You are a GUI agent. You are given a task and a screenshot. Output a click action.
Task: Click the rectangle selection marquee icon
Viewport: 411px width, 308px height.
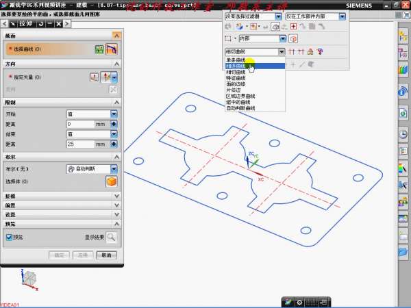228,39
